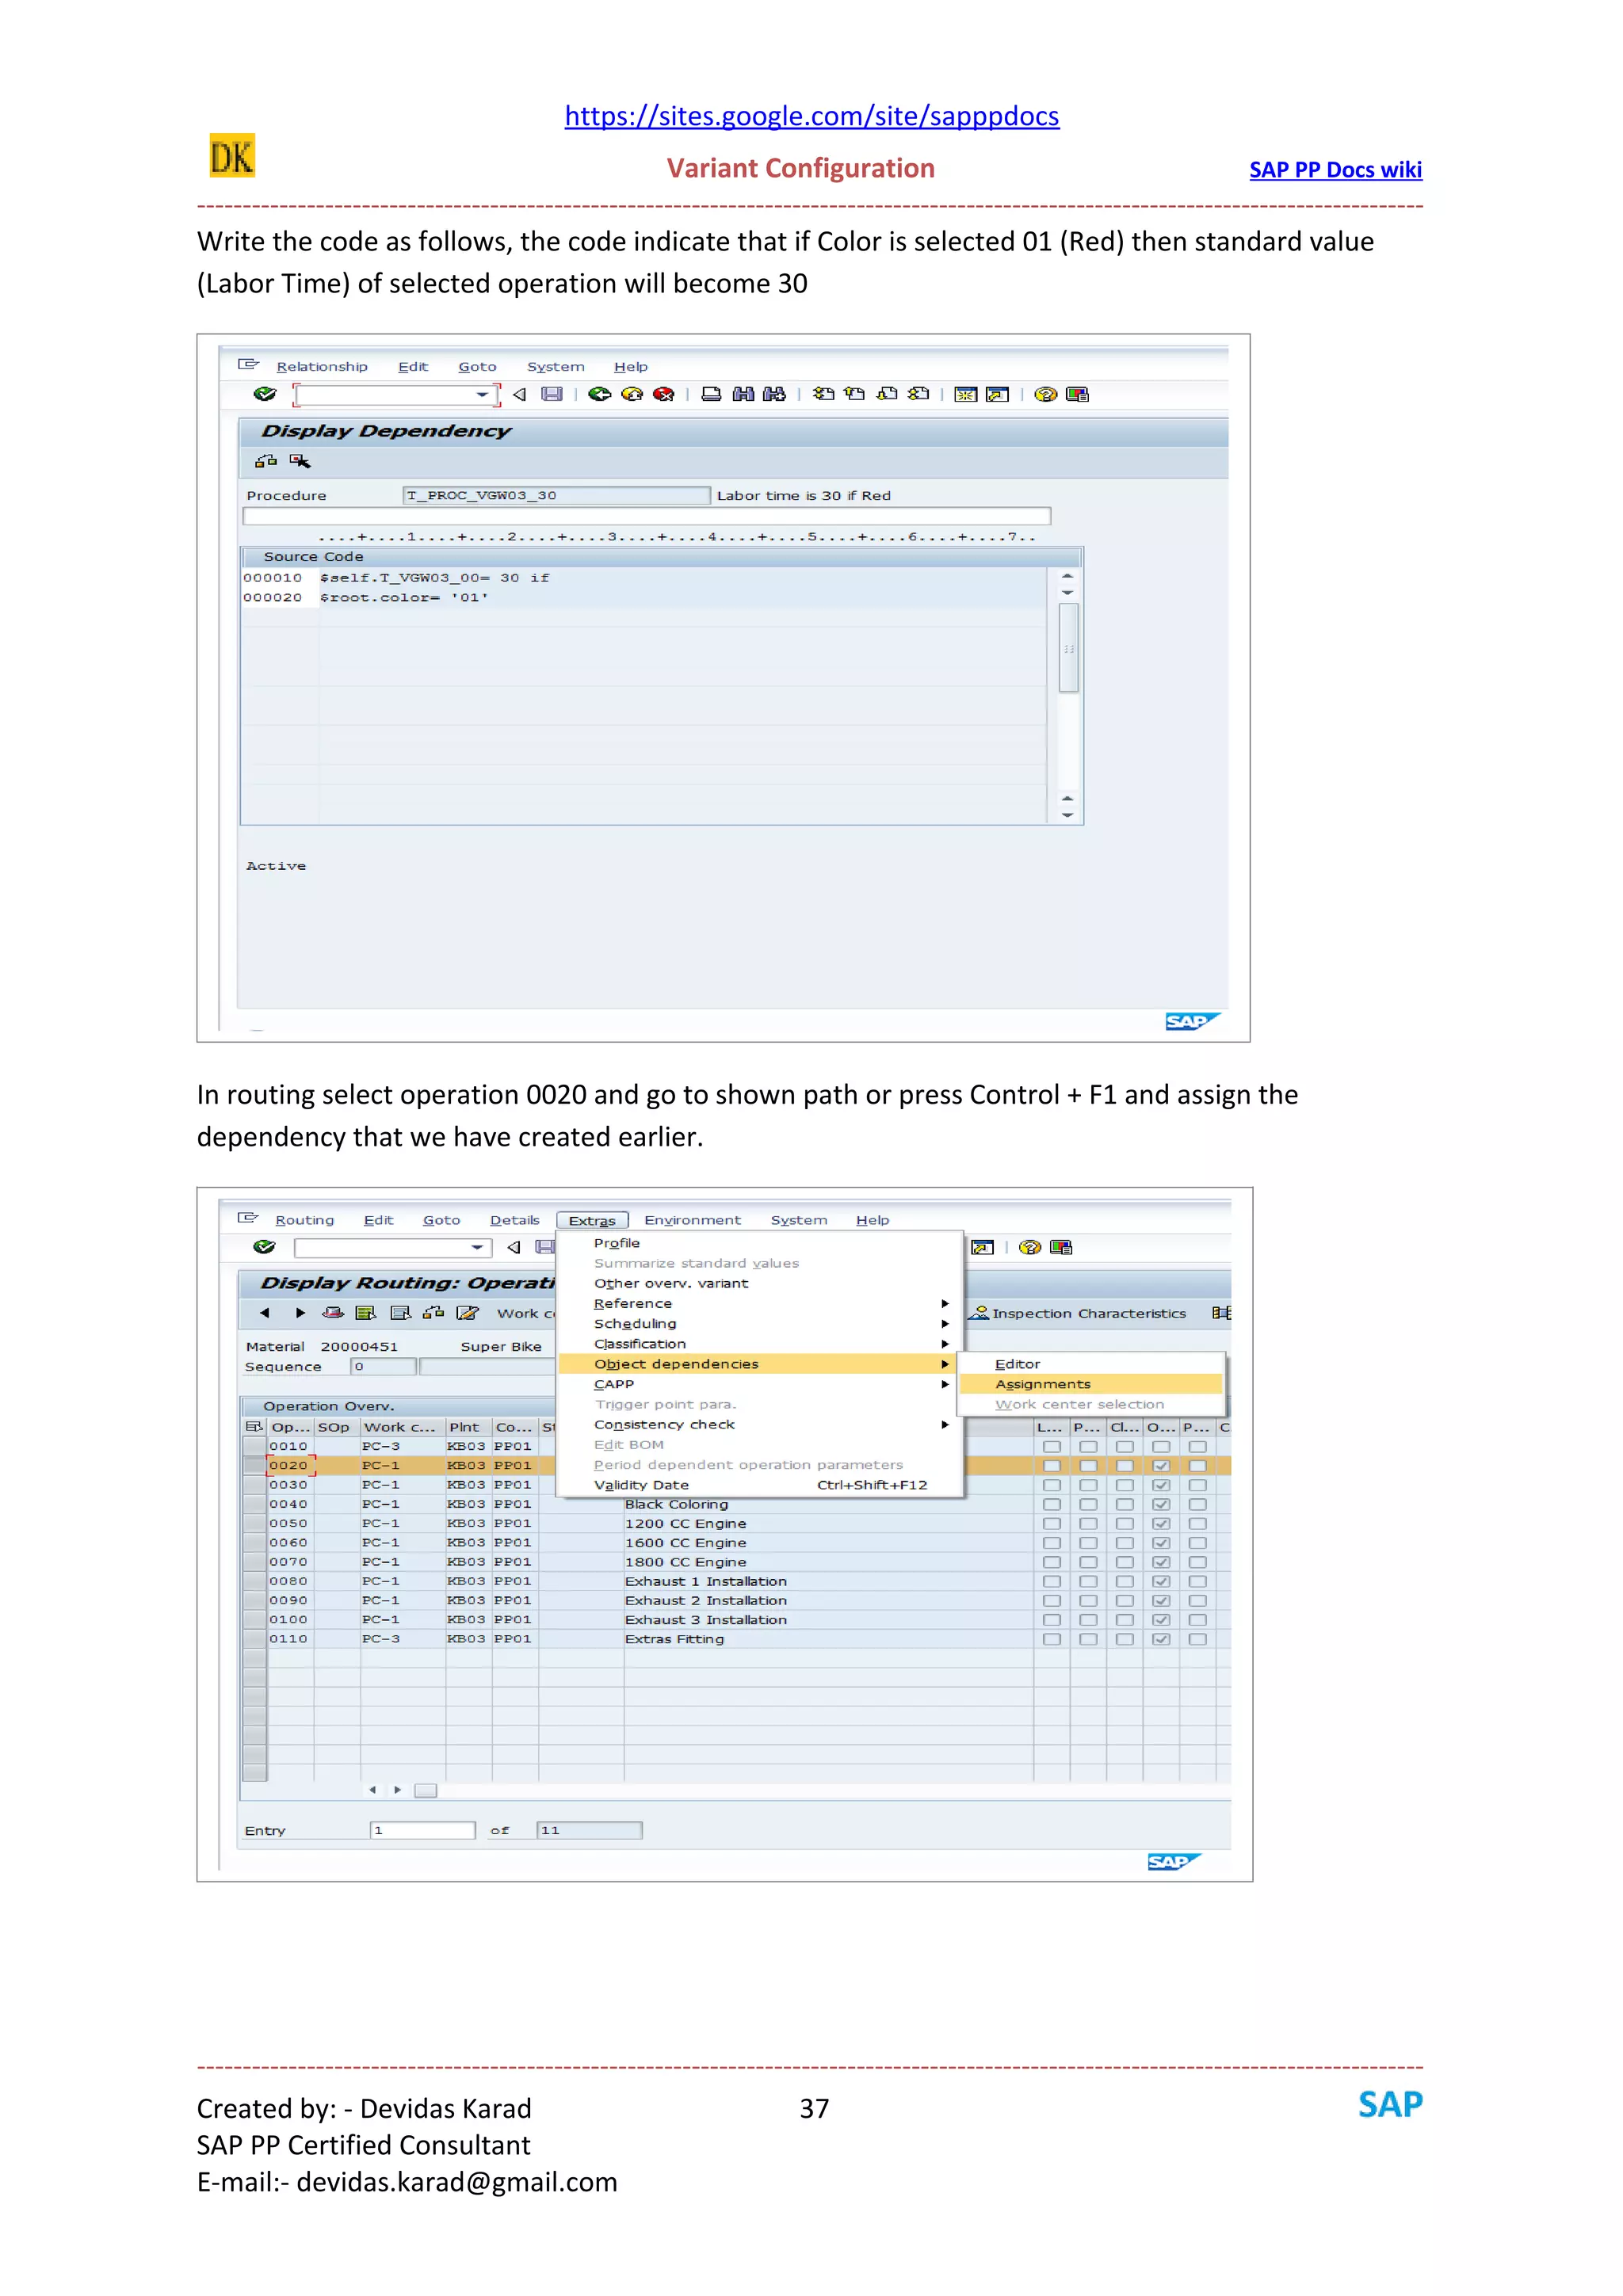
Task: Click the source code scroll up arrow
Action: click(1067, 576)
